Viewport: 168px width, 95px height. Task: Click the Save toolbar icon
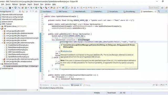point(3,8)
